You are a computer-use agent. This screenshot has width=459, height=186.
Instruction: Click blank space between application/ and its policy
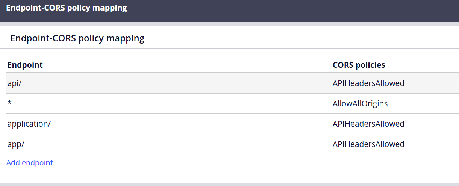[x=188, y=124]
